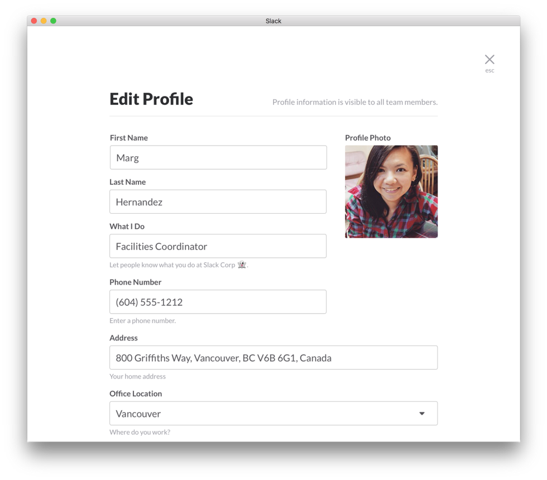Click the First Name label
The width and height of the screenshot is (547, 480).
[129, 138]
